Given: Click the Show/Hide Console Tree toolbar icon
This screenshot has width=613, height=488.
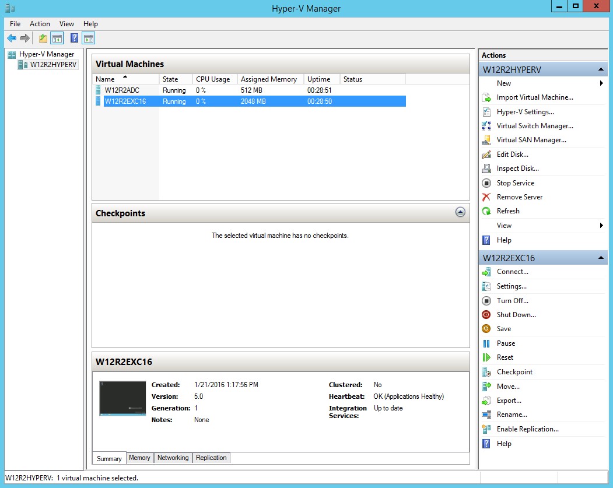Looking at the screenshot, I should (57, 38).
